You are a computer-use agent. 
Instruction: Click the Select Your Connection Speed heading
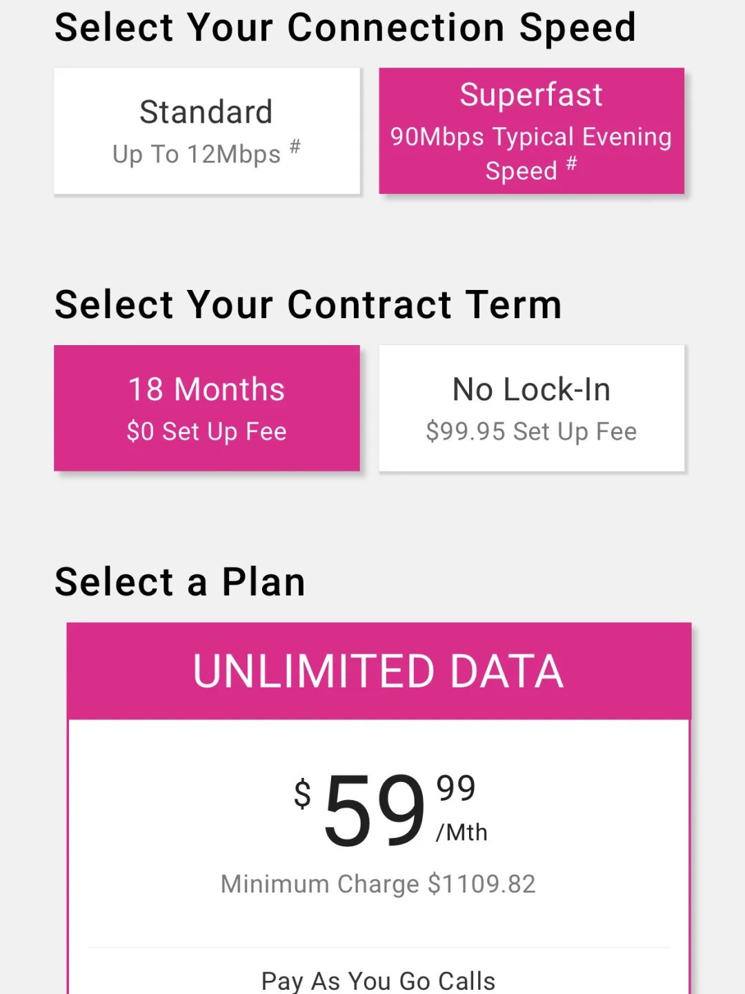pos(345,28)
